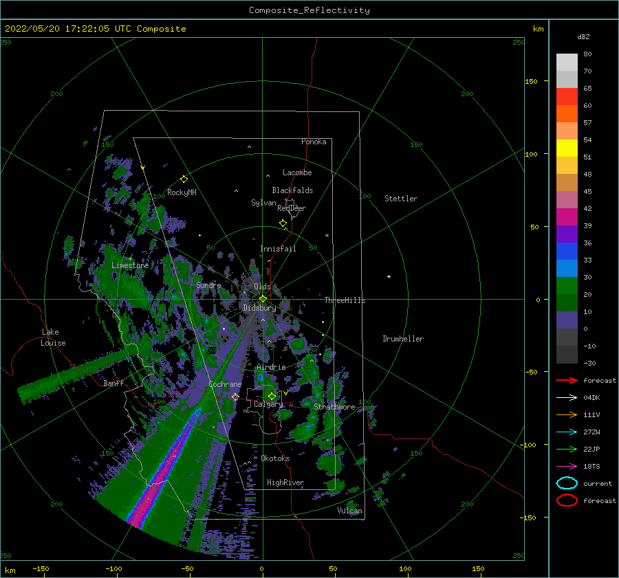Select the Limestone label on map
The image size is (619, 578).
[x=130, y=265]
